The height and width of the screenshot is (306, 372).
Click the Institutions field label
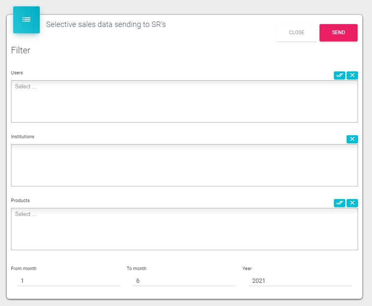(x=22, y=137)
